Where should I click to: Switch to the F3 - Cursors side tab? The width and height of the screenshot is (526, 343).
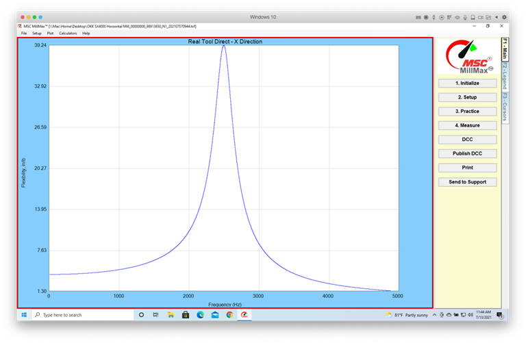[505, 107]
